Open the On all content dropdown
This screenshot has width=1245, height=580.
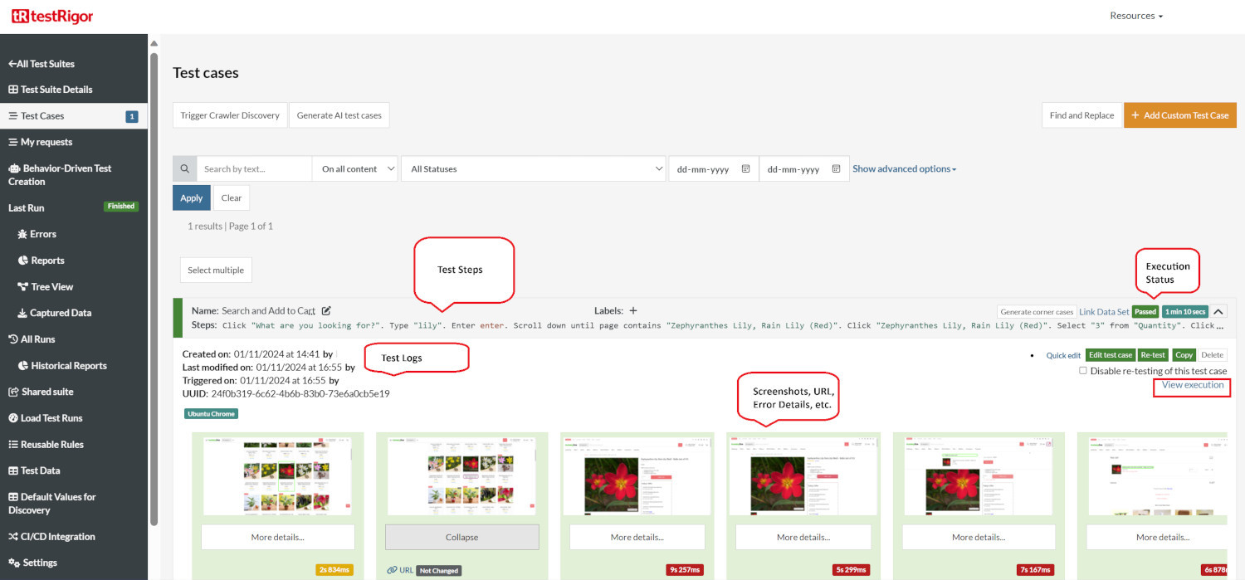pyautogui.click(x=355, y=168)
